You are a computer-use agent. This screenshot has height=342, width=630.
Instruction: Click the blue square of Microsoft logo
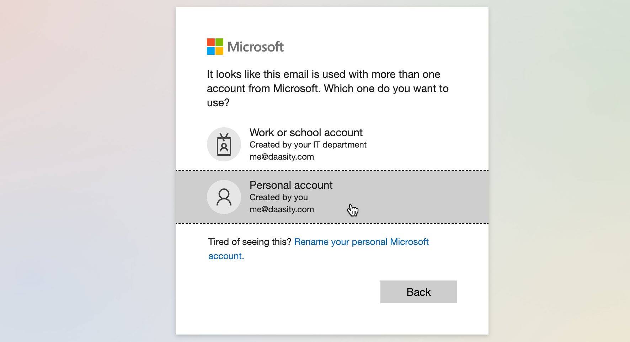click(211, 51)
